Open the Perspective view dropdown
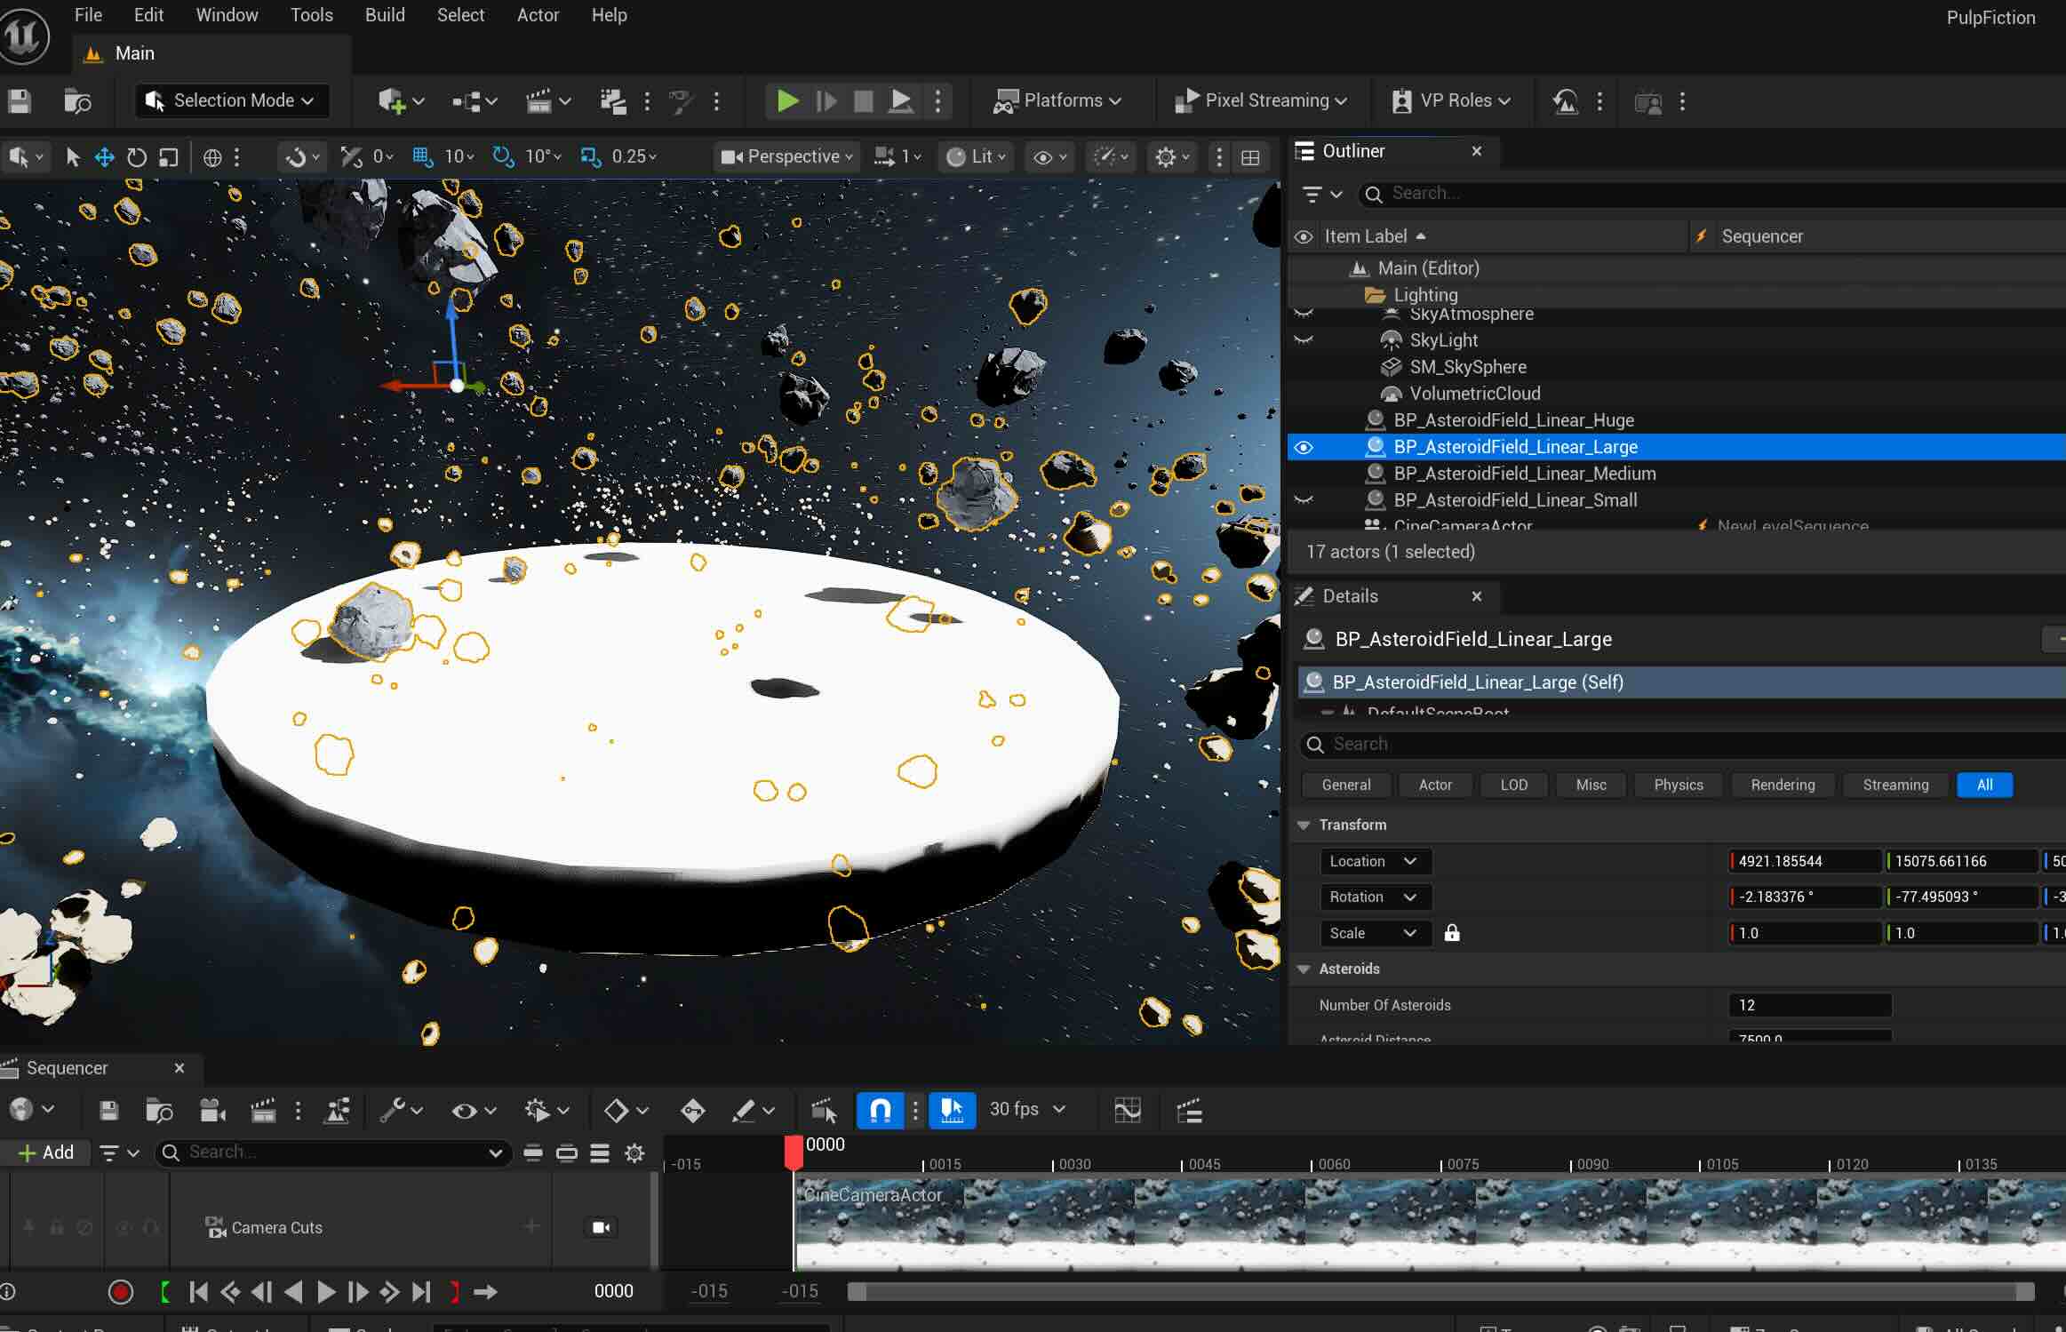2066x1332 pixels. (x=786, y=156)
